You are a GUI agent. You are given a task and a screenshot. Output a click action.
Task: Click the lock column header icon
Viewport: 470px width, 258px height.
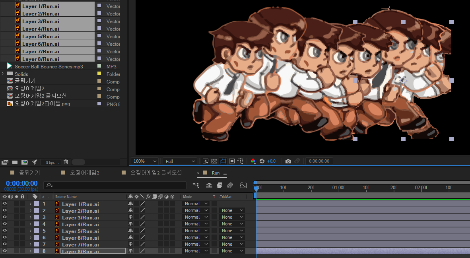23,196
